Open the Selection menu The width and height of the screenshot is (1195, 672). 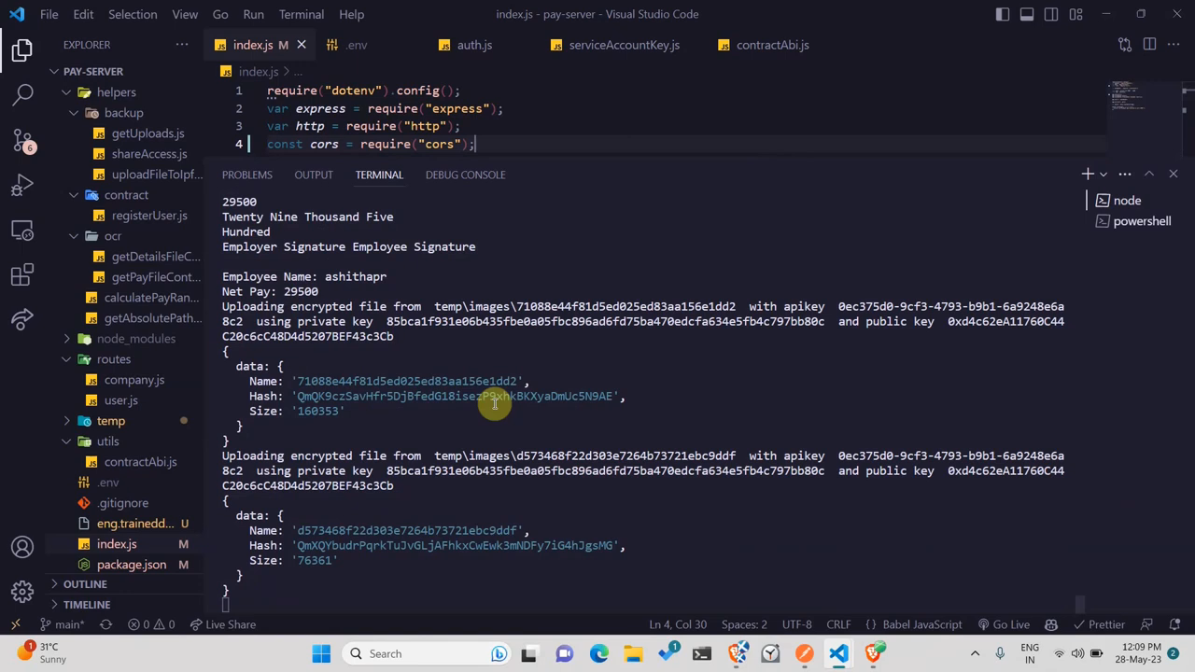(x=133, y=14)
